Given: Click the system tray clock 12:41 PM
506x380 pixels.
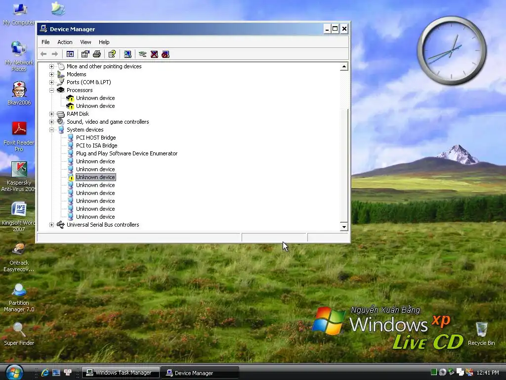Looking at the screenshot, I should pos(488,373).
